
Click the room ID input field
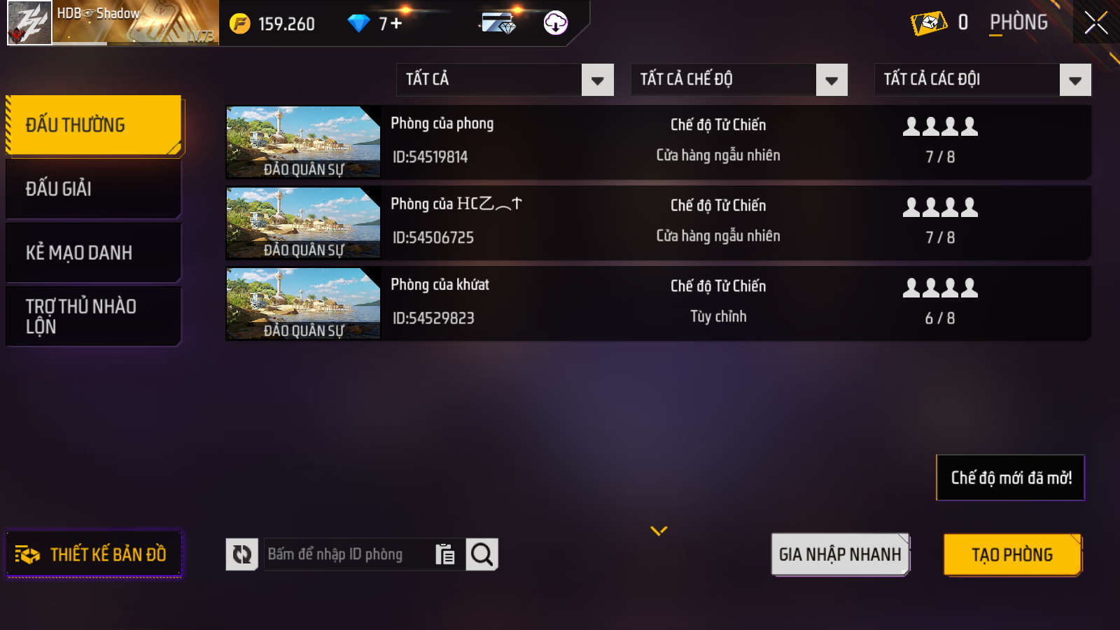tap(349, 554)
